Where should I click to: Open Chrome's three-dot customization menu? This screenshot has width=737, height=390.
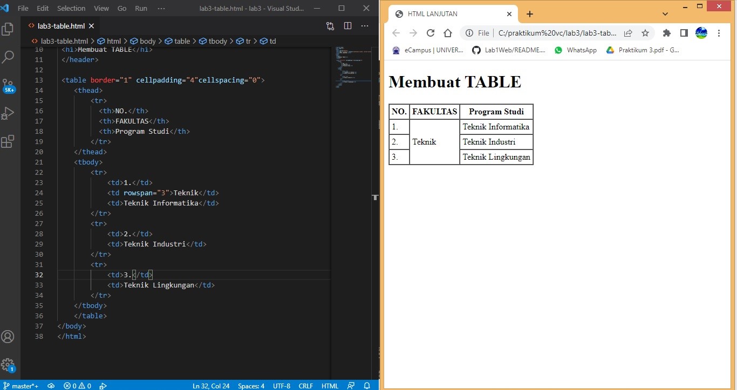tap(719, 33)
